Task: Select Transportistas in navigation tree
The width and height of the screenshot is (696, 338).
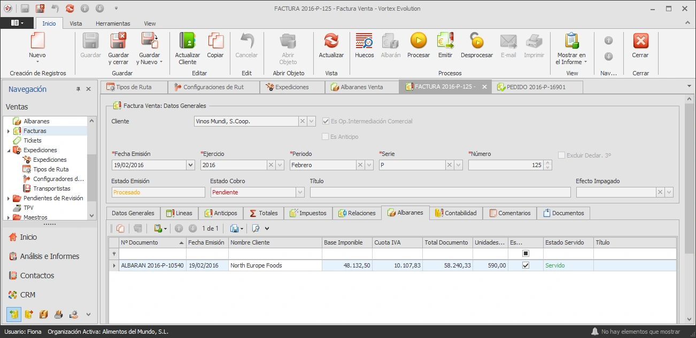Action: click(51, 188)
